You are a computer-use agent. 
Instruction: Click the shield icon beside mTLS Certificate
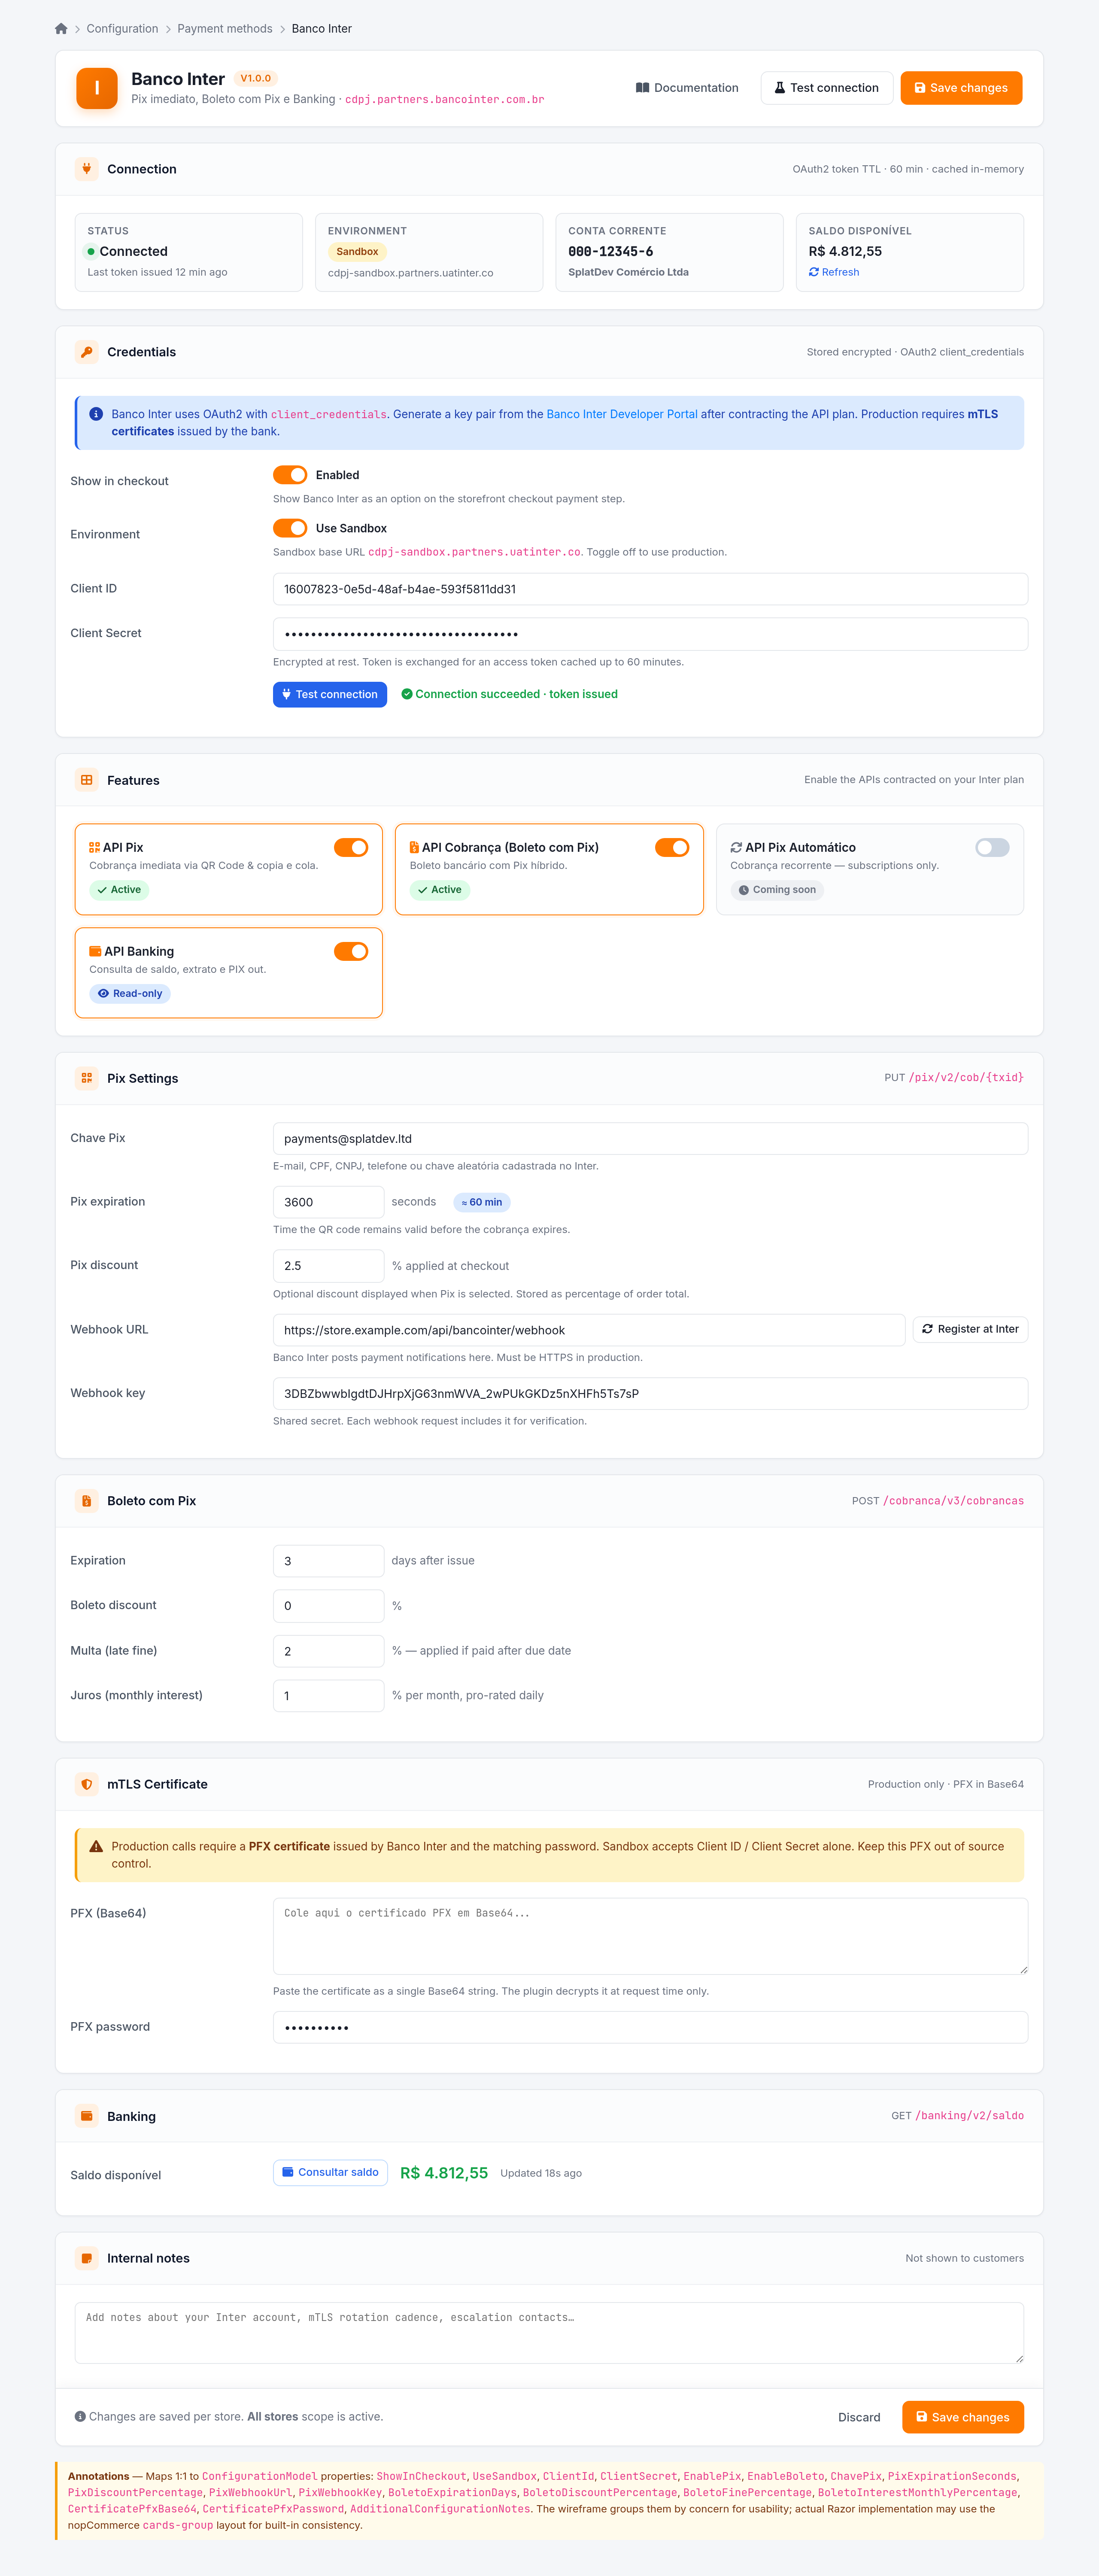(87, 1784)
